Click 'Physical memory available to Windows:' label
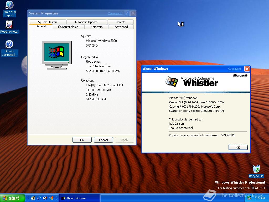Viewport: 269px width, 202px height. [x=193, y=135]
